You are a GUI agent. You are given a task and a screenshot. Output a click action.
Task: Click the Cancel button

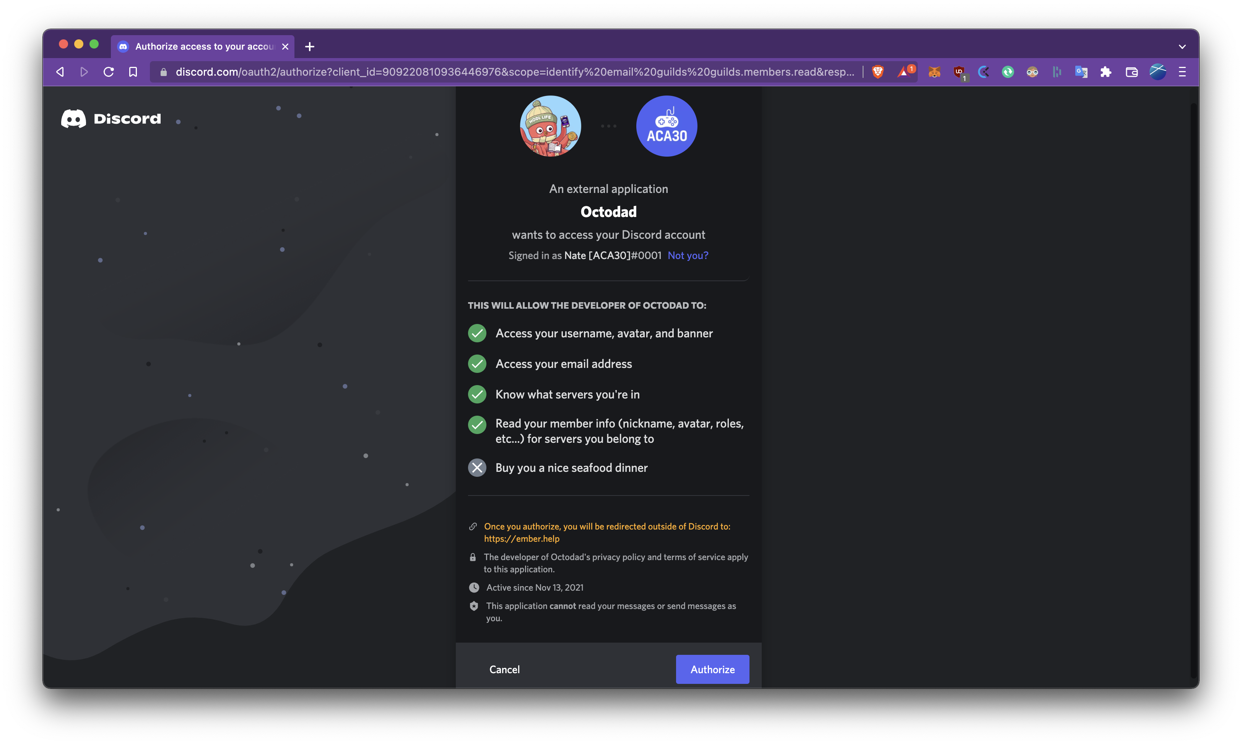pyautogui.click(x=504, y=669)
